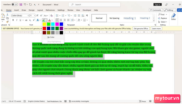The width and height of the screenshot is (182, 105).
Task: Expand the Styles gallery more arrow
Action: point(154,21)
